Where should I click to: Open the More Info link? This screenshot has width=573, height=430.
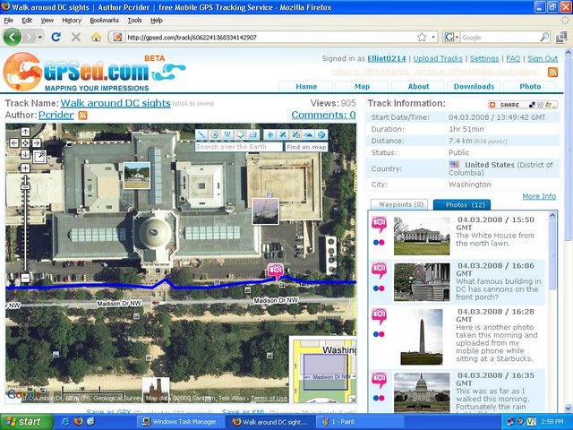(x=539, y=196)
